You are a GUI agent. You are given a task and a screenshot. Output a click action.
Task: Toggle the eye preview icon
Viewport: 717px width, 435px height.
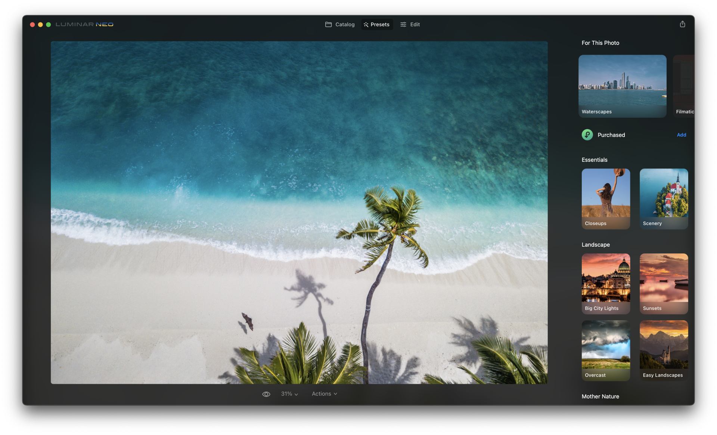tap(266, 394)
